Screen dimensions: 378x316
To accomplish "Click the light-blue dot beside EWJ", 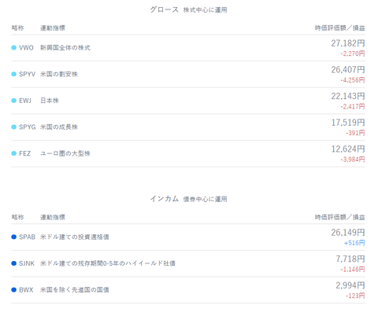I will (x=14, y=101).
